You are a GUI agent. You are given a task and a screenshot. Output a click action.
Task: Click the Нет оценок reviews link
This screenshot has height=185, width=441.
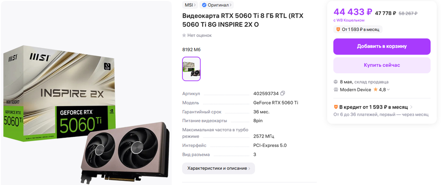[199, 36]
